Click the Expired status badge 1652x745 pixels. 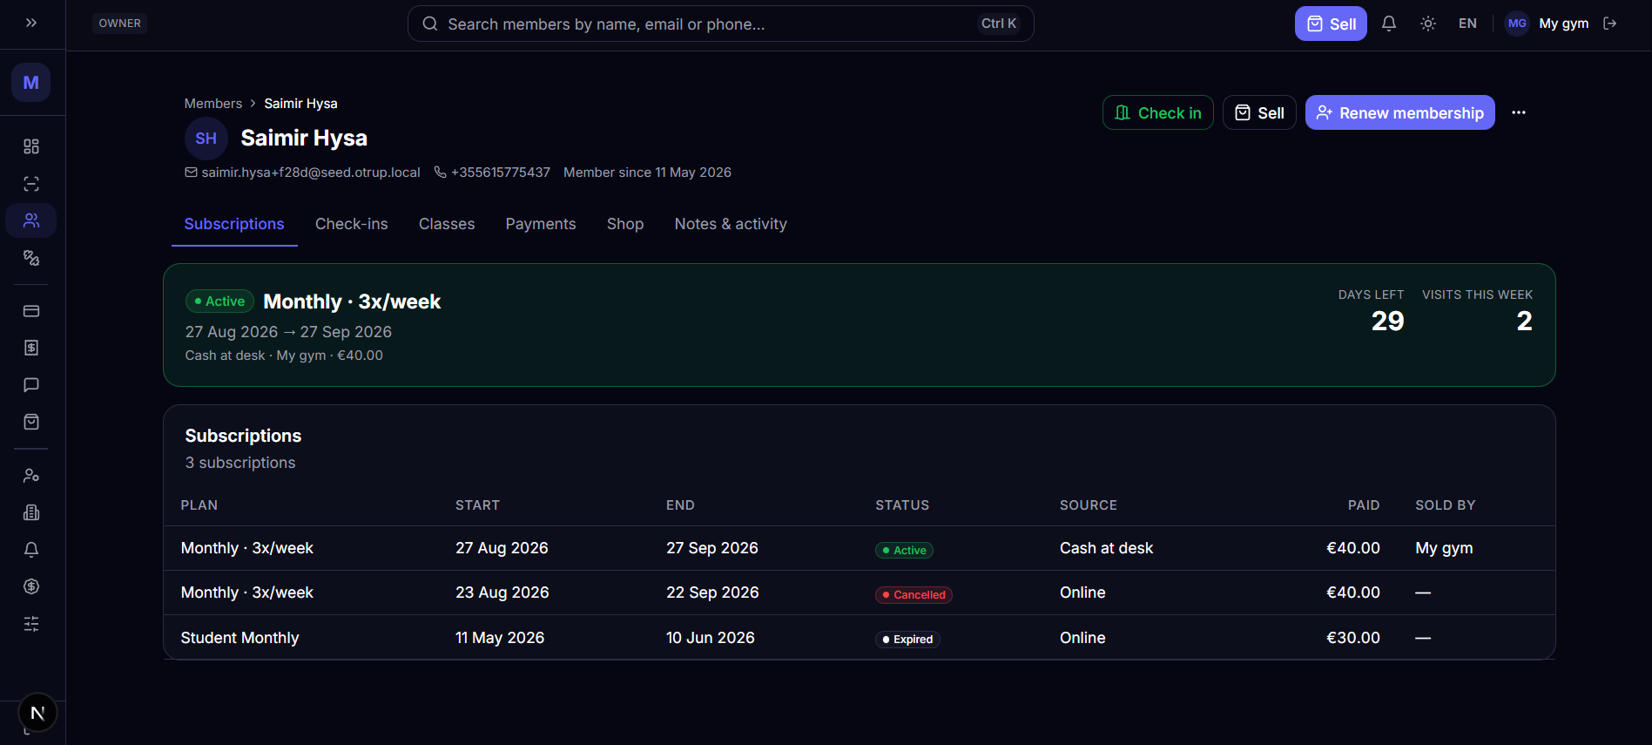[907, 640]
